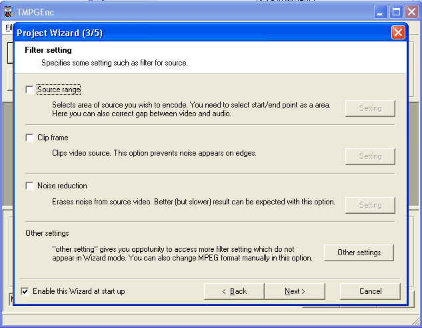This screenshot has width=422, height=328.
Task: Close the TMPGEnc main window
Action: 412,12
